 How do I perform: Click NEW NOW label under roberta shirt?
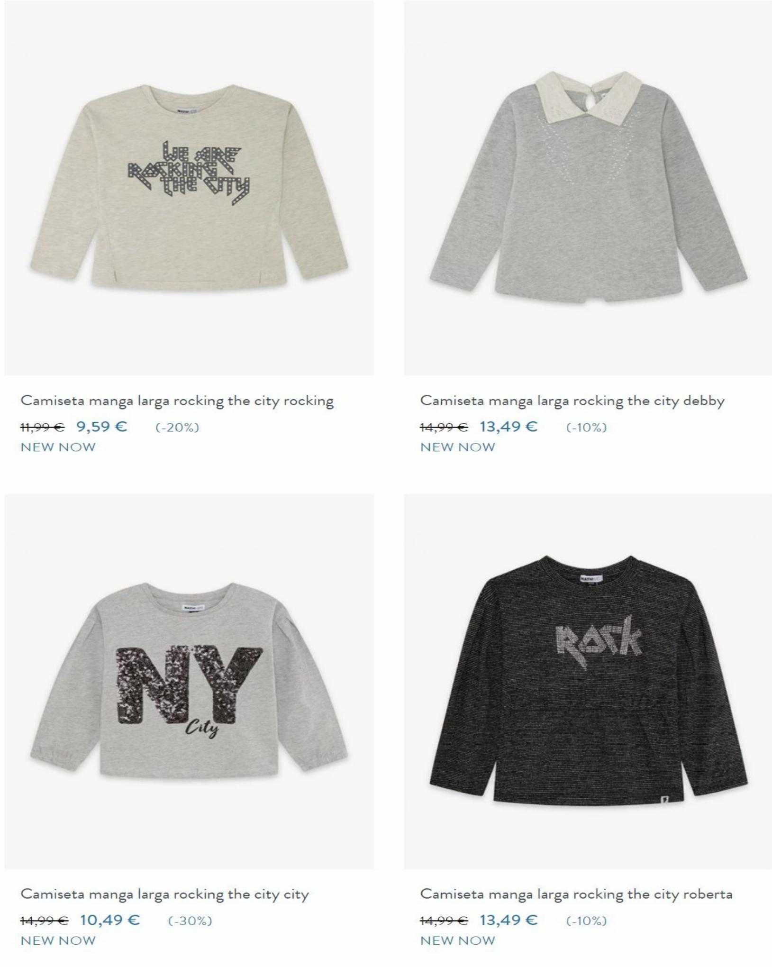point(457,940)
